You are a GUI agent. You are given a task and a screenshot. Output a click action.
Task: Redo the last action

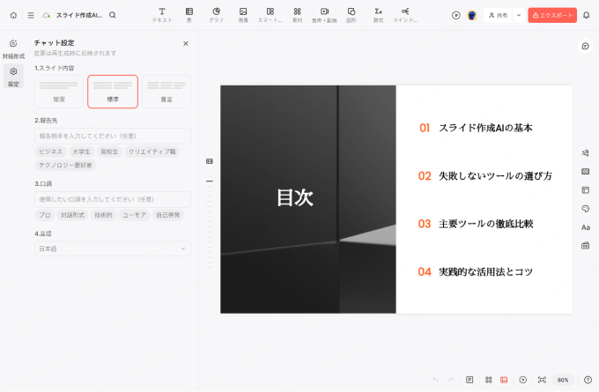tap(450, 380)
